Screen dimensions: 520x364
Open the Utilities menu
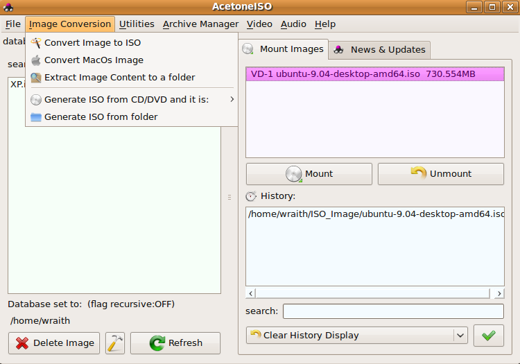point(137,24)
